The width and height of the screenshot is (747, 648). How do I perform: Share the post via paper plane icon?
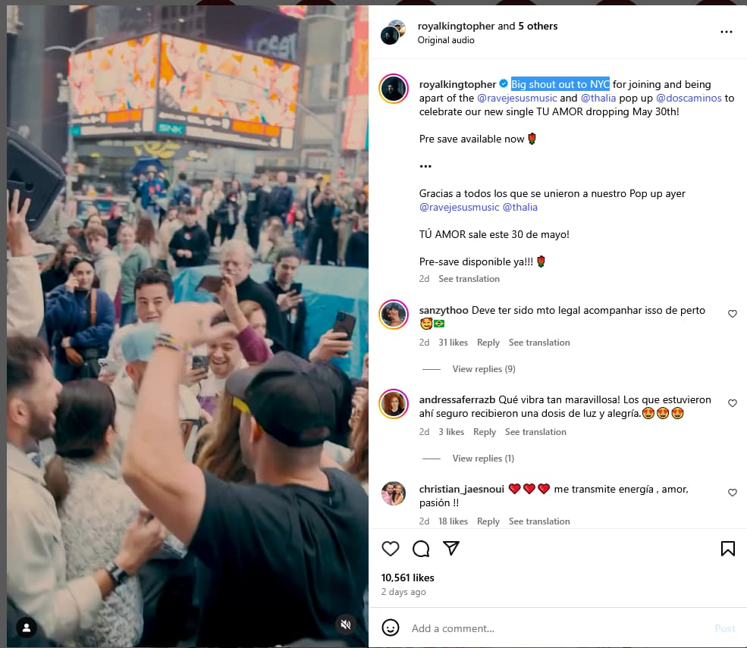click(x=450, y=548)
